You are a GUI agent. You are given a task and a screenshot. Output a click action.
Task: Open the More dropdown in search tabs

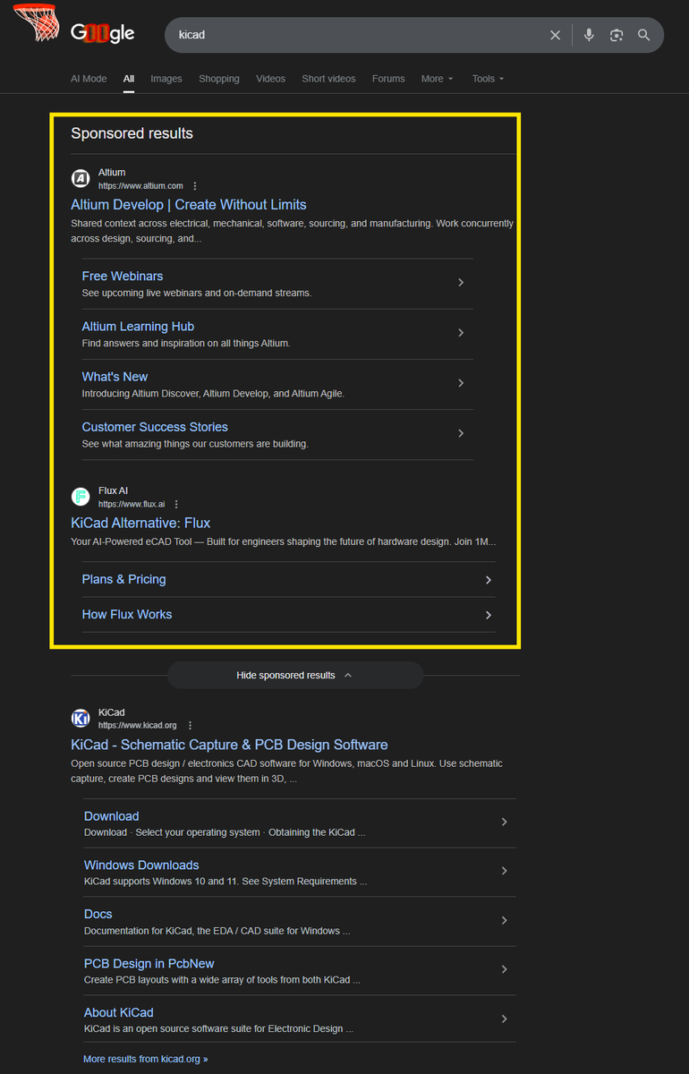click(438, 79)
